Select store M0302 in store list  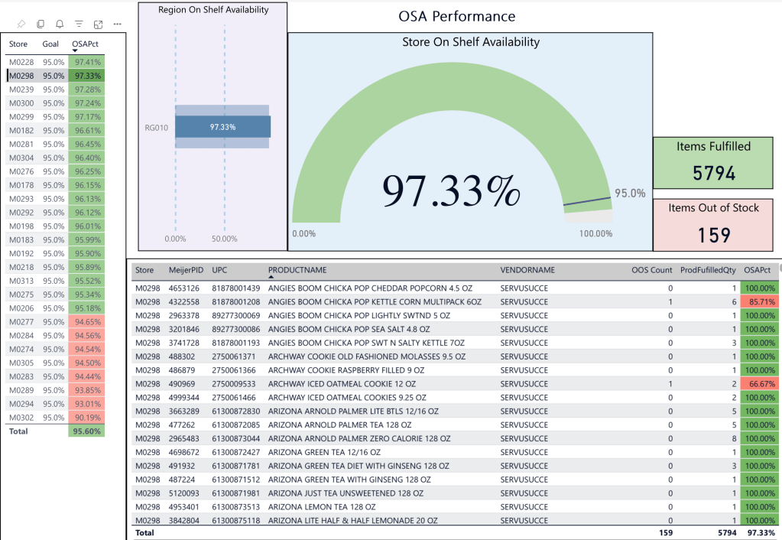pyautogui.click(x=21, y=418)
